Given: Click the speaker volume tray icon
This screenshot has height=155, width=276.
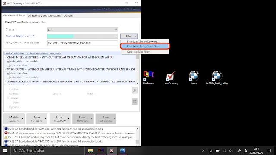Looking at the screenshot, I should pos(231,151).
